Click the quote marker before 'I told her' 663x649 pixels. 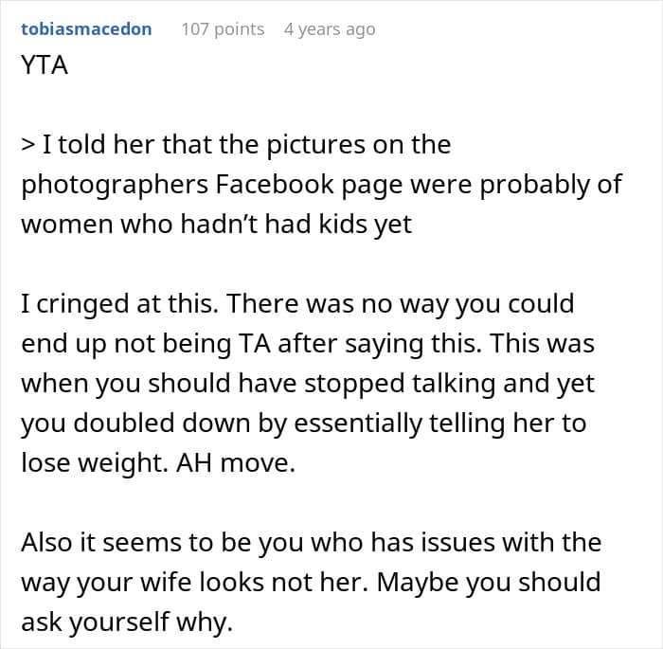27,144
